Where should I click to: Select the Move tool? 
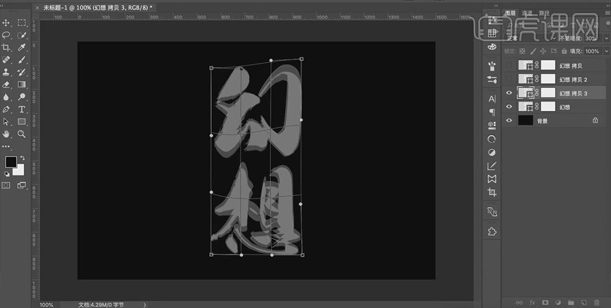6,23
